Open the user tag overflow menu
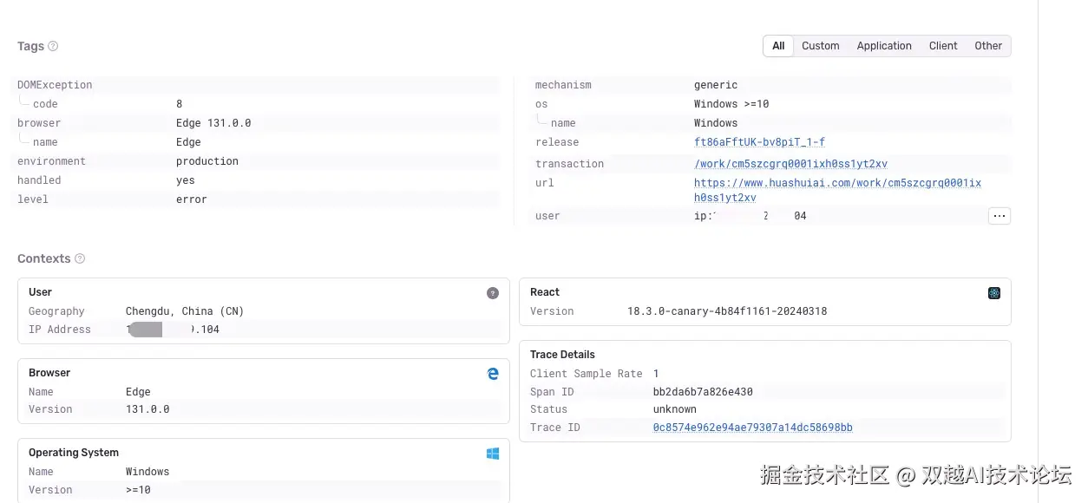This screenshot has height=503, width=1088. 999,216
